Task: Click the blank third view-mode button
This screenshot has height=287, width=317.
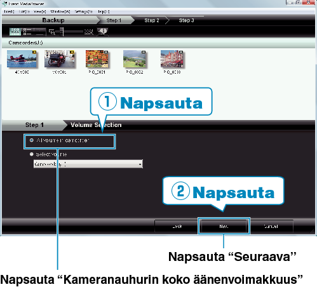Action: click(x=39, y=32)
